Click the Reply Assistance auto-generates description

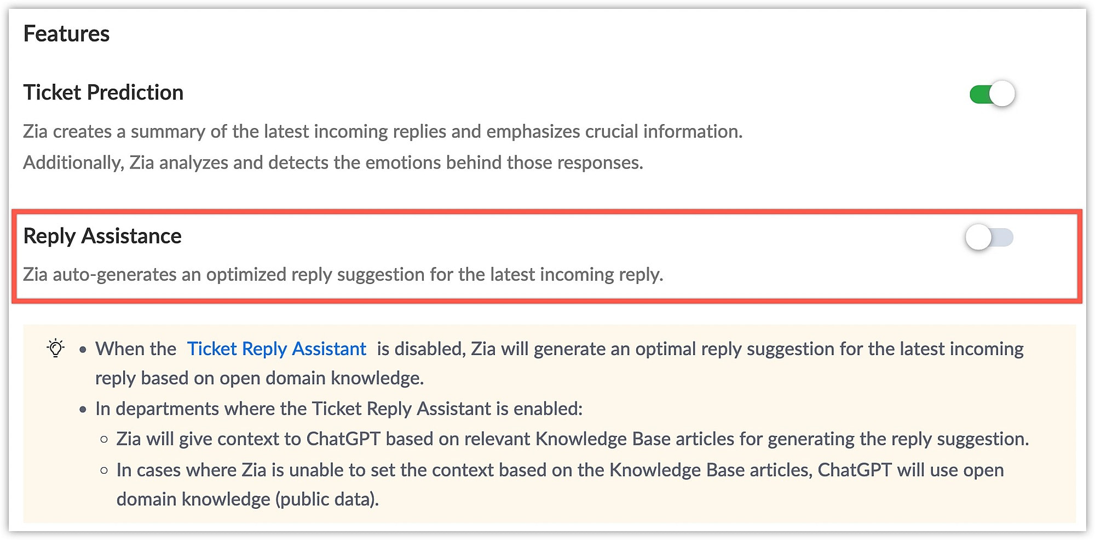pyautogui.click(x=343, y=274)
